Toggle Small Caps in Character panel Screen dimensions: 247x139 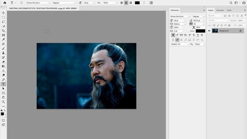coord(185,35)
